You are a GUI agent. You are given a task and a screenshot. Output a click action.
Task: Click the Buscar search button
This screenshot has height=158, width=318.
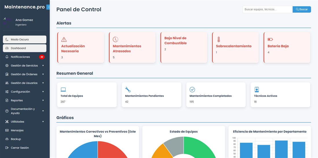(x=302, y=9)
